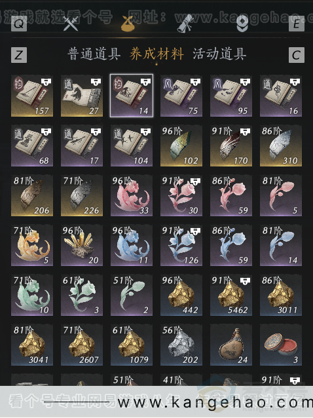The width and height of the screenshot is (313, 418).
Task: Select the 96阶 yellow crystal cluster item
Action: pyautogui.click(x=82, y=245)
